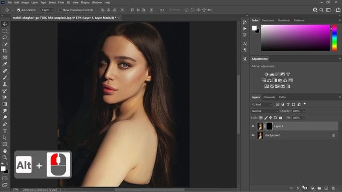342x192 pixels.
Task: Add a Color Lookup grid adjustment
Action: (x=291, y=81)
